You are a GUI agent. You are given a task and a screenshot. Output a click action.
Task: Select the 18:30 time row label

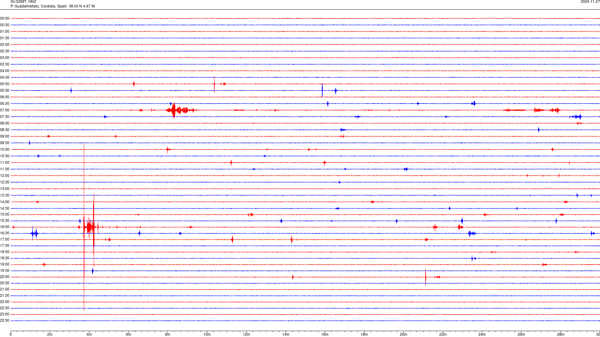coord(5,258)
